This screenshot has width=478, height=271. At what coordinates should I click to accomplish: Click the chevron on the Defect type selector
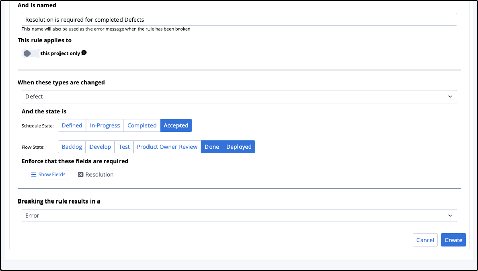pos(450,96)
